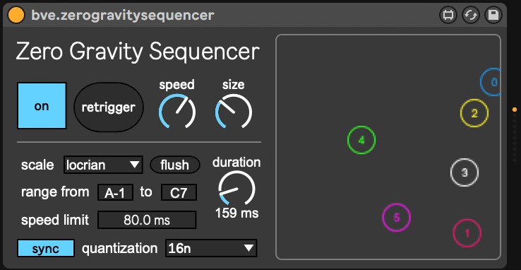
Task: Select the magenta ball numbered 5
Action: [397, 218]
